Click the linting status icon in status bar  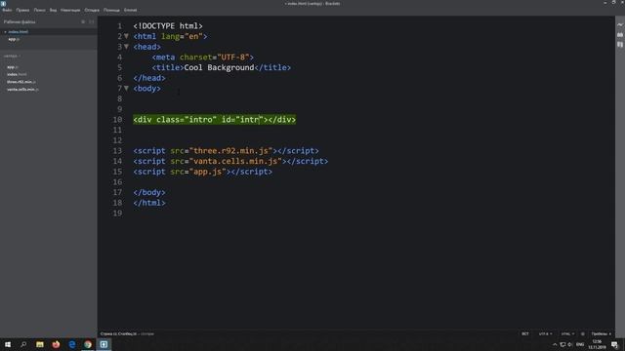[x=583, y=333]
